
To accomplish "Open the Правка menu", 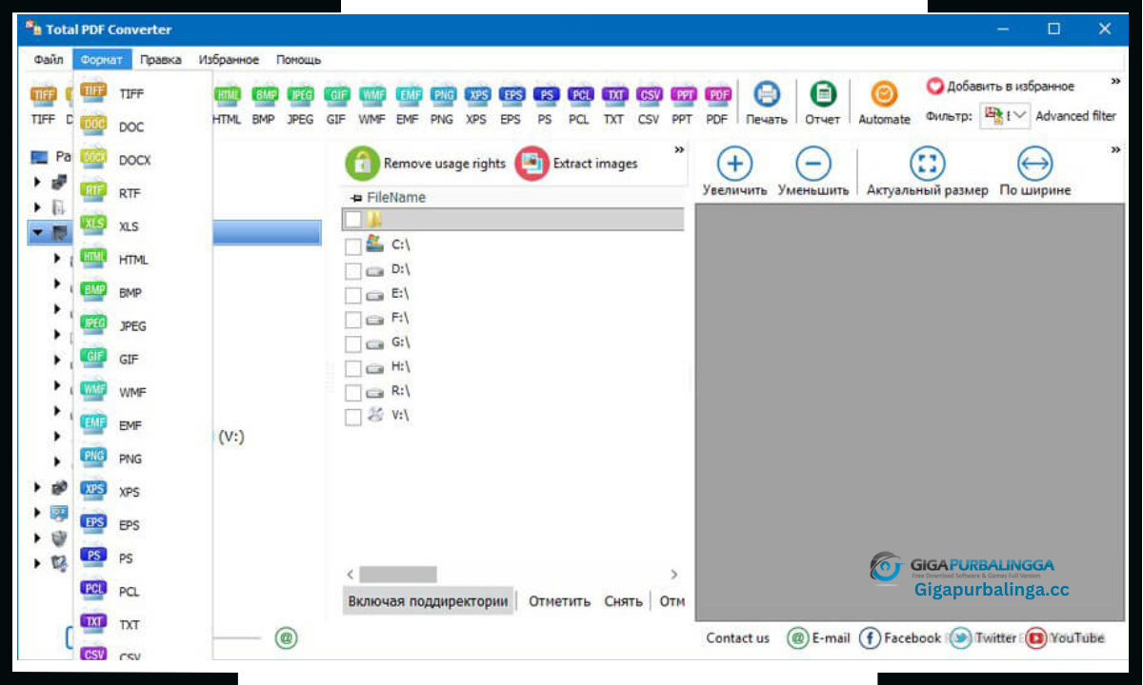I will pos(160,59).
